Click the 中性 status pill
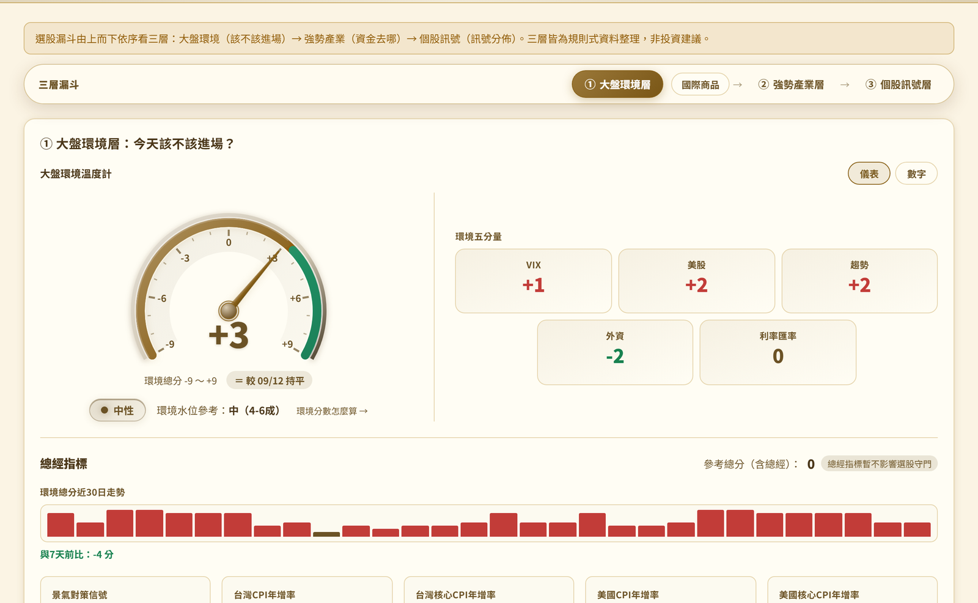Image resolution: width=978 pixels, height=603 pixels. pyautogui.click(x=117, y=410)
